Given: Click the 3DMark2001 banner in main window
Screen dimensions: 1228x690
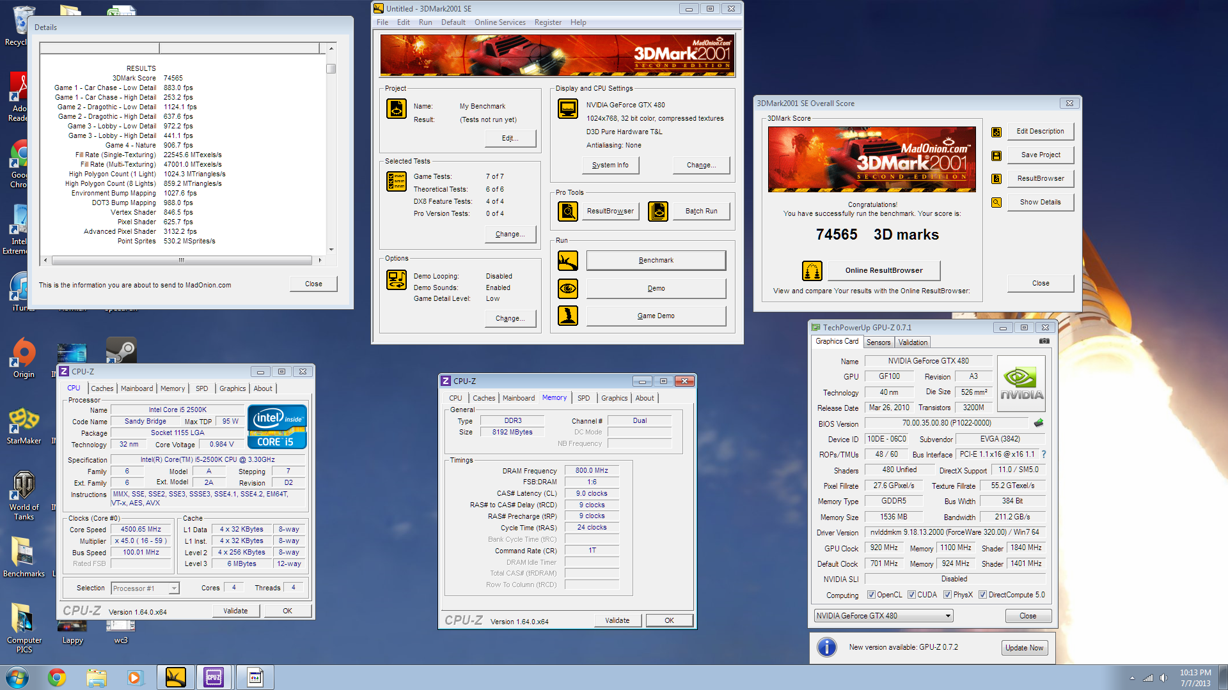Looking at the screenshot, I should pyautogui.click(x=557, y=56).
